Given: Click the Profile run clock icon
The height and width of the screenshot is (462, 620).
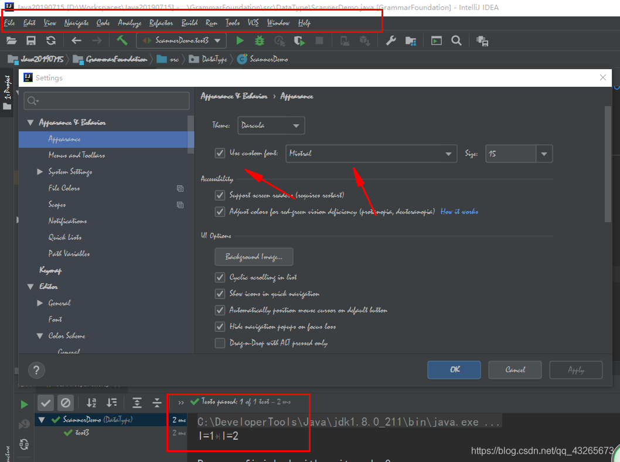Looking at the screenshot, I should point(280,40).
